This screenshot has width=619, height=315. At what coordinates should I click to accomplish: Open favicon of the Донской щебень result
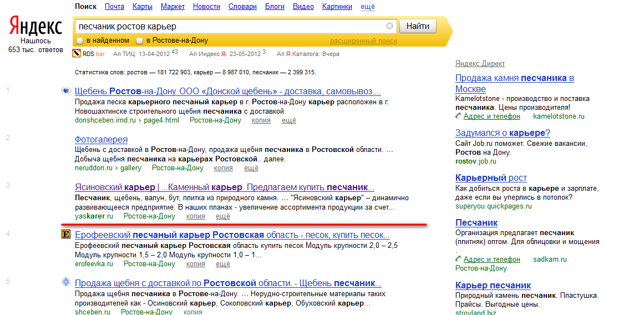coord(66,90)
